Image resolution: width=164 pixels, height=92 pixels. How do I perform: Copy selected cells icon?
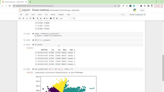30,18
